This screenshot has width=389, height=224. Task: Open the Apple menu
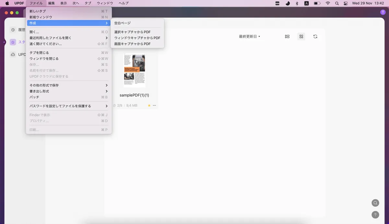(7, 3)
